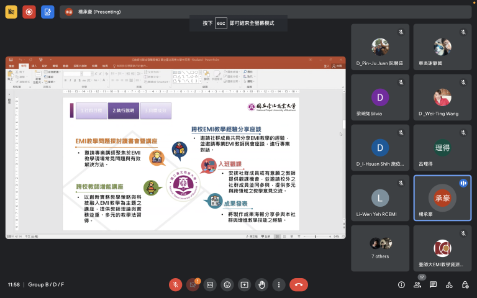This screenshot has height=298, width=477.
Task: Open the activities shapes icon
Action: coord(448,284)
